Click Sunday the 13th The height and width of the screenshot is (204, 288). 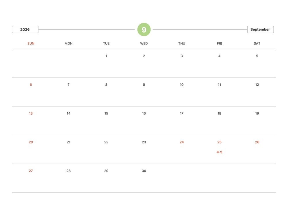pos(31,113)
